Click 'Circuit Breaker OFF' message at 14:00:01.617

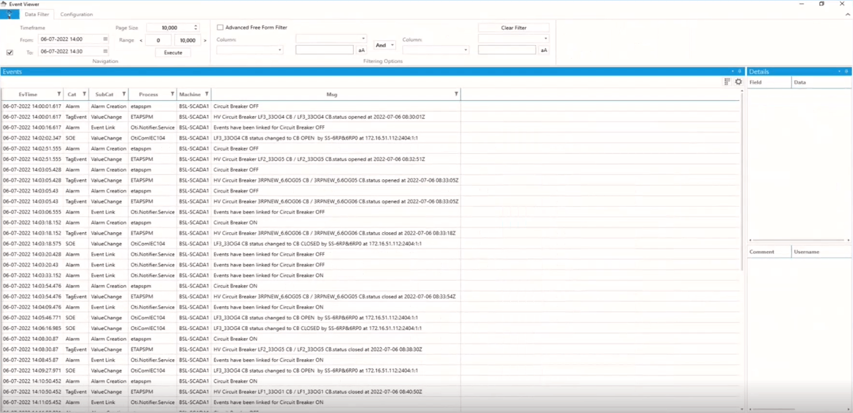(x=236, y=106)
